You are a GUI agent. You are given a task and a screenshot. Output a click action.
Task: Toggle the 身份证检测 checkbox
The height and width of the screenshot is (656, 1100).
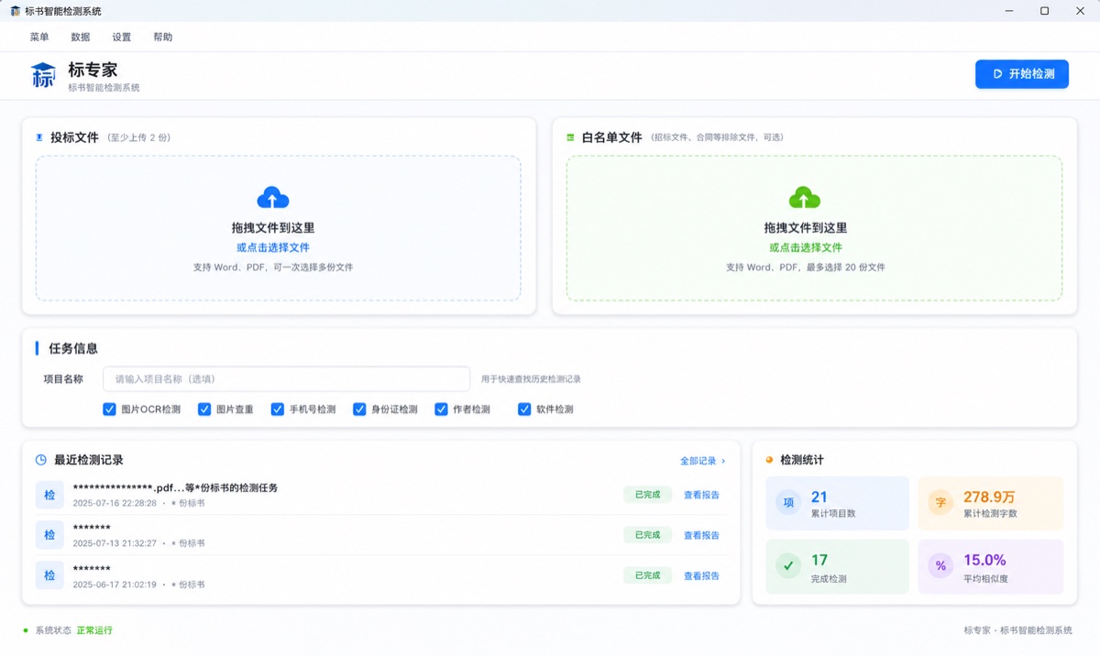coord(359,410)
